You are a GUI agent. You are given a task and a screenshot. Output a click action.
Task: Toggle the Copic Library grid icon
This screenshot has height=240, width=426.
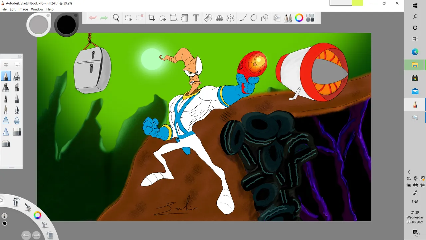(310, 18)
